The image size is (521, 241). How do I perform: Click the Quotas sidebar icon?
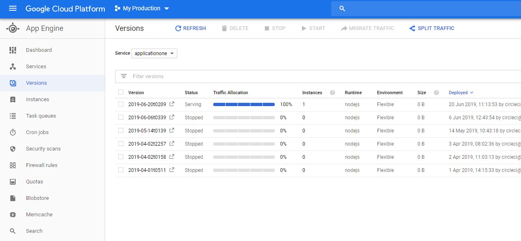click(13, 182)
